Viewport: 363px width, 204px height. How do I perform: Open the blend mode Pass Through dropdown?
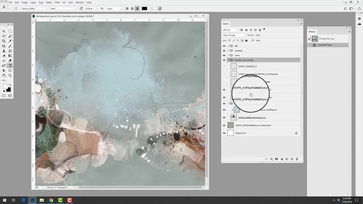coord(234,35)
